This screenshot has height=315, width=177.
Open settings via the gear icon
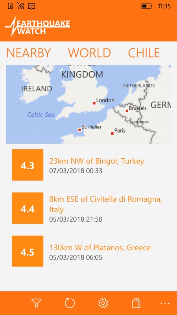pos(103,303)
